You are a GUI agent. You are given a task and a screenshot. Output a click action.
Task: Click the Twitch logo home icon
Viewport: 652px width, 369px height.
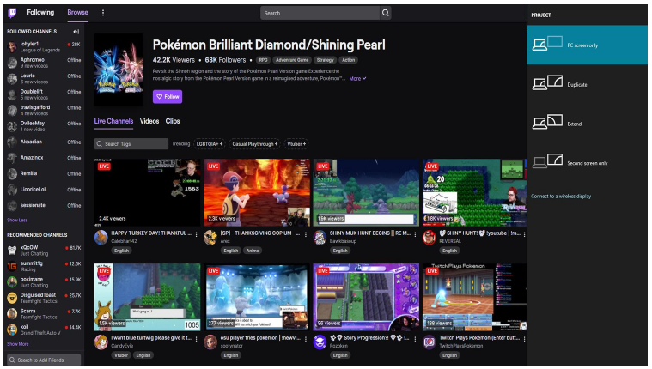click(13, 13)
